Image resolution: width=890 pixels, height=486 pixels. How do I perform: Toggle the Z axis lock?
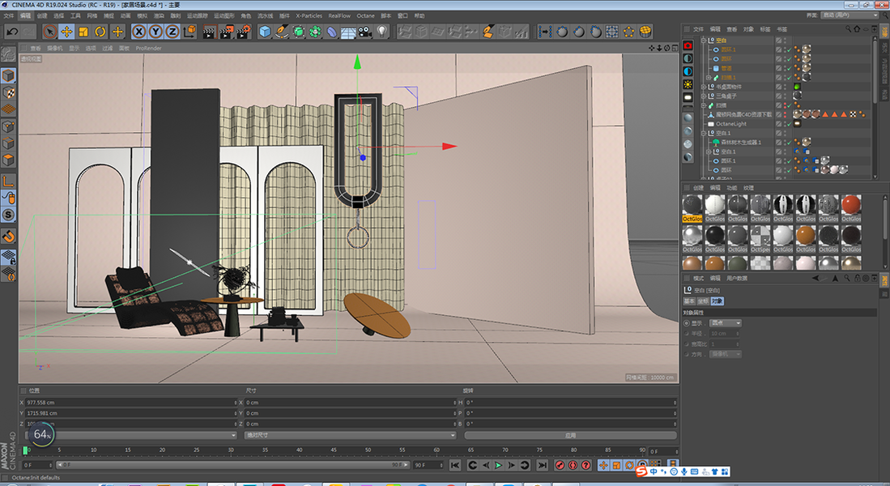point(172,32)
